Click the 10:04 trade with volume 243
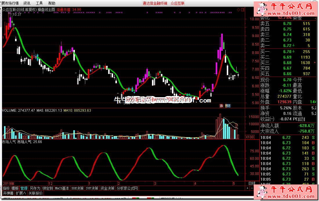 pos(287,138)
